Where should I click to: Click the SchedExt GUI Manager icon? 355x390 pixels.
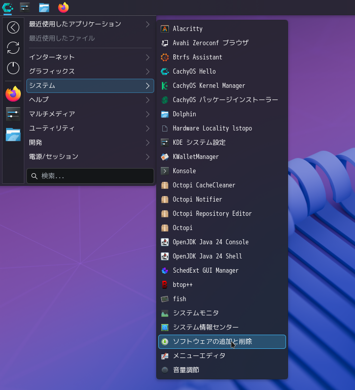point(165,271)
